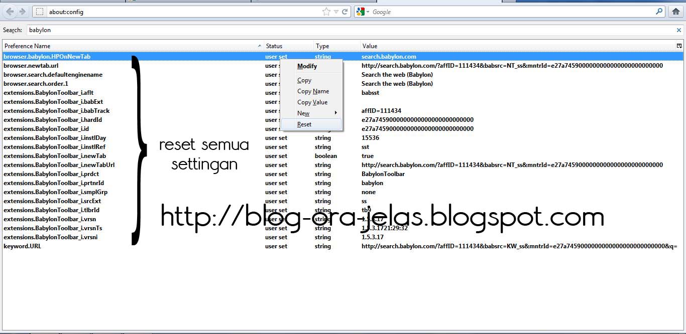Select browser.search.order.1 preference
The image size is (686, 334).
[x=342, y=84]
